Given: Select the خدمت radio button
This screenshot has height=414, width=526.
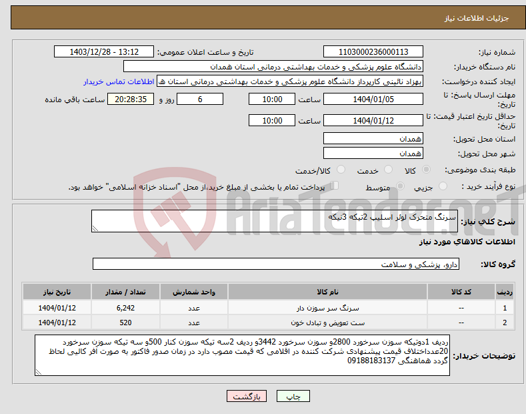Looking at the screenshot, I should [388, 170].
